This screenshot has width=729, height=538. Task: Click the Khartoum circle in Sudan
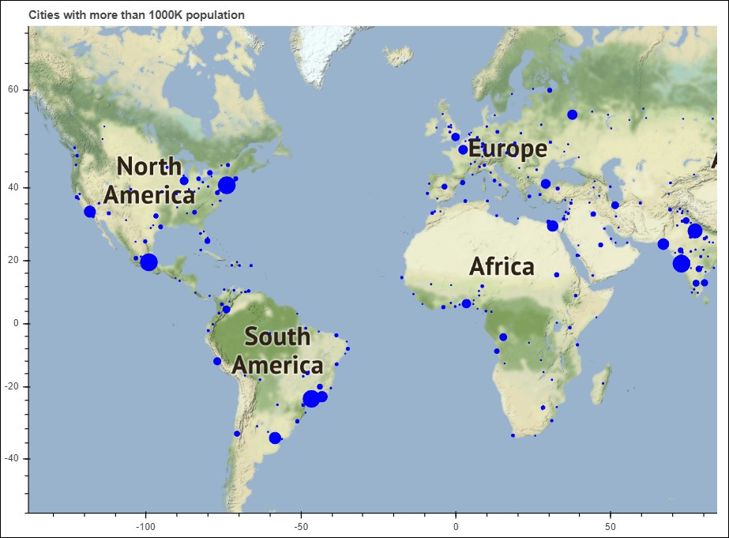coord(557,275)
